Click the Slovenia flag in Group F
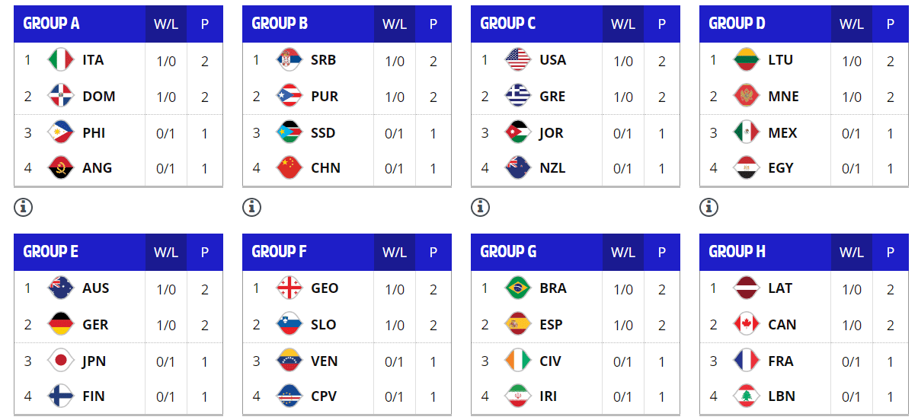Viewport: 918px width, 420px height. [289, 325]
